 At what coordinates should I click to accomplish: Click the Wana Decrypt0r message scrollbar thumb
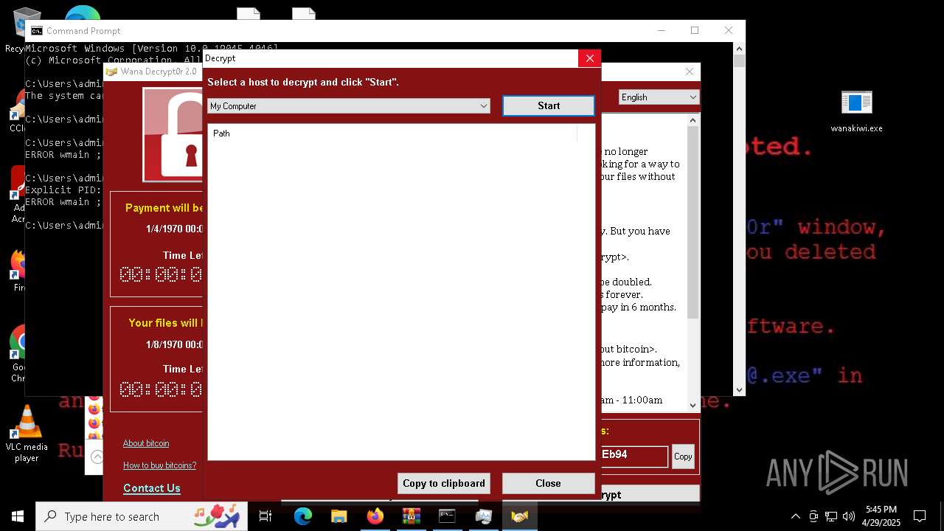coord(693,222)
